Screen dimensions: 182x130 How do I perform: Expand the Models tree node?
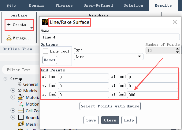(x=13, y=90)
